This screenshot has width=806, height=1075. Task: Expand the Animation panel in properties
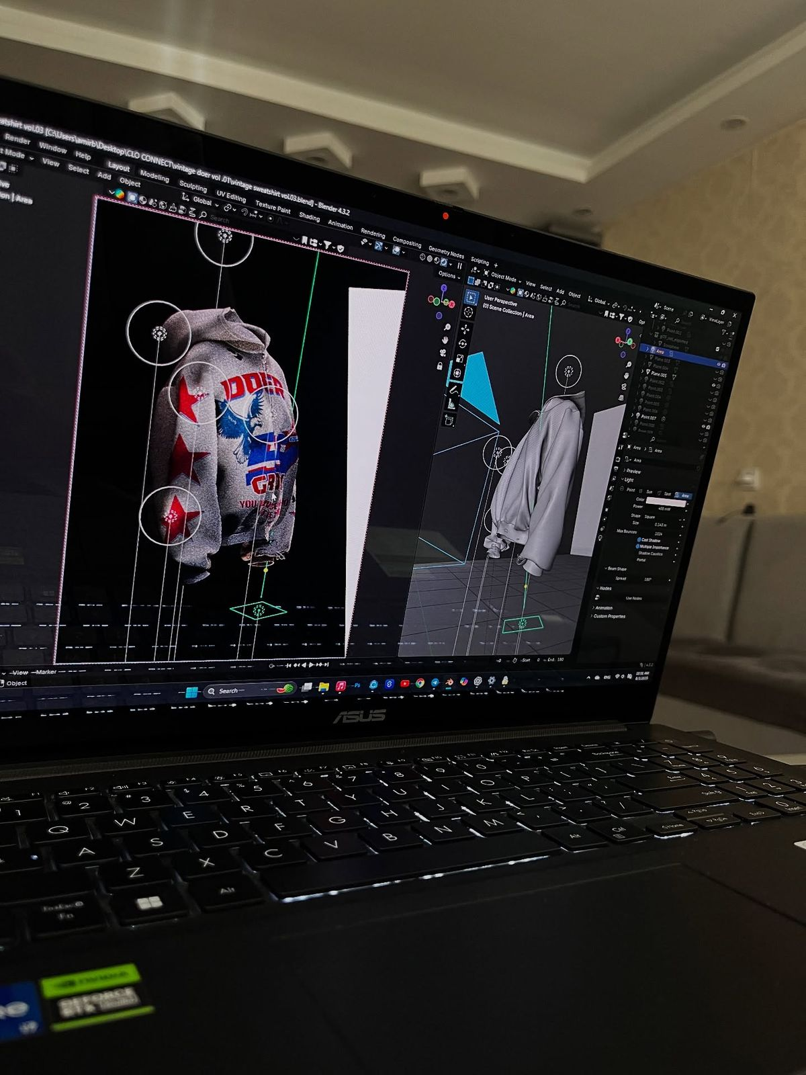(602, 608)
